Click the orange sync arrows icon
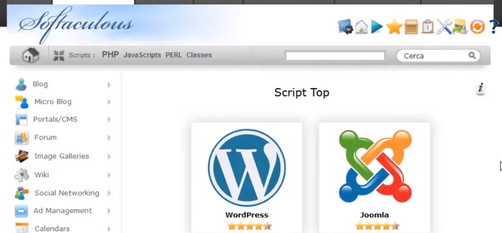 (x=477, y=27)
